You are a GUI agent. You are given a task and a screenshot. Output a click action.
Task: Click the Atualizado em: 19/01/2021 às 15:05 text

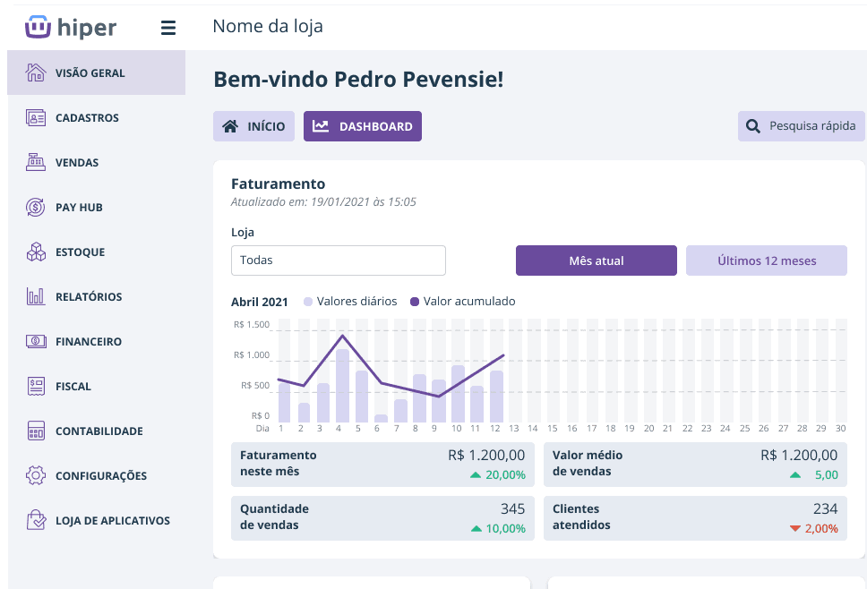tap(323, 201)
